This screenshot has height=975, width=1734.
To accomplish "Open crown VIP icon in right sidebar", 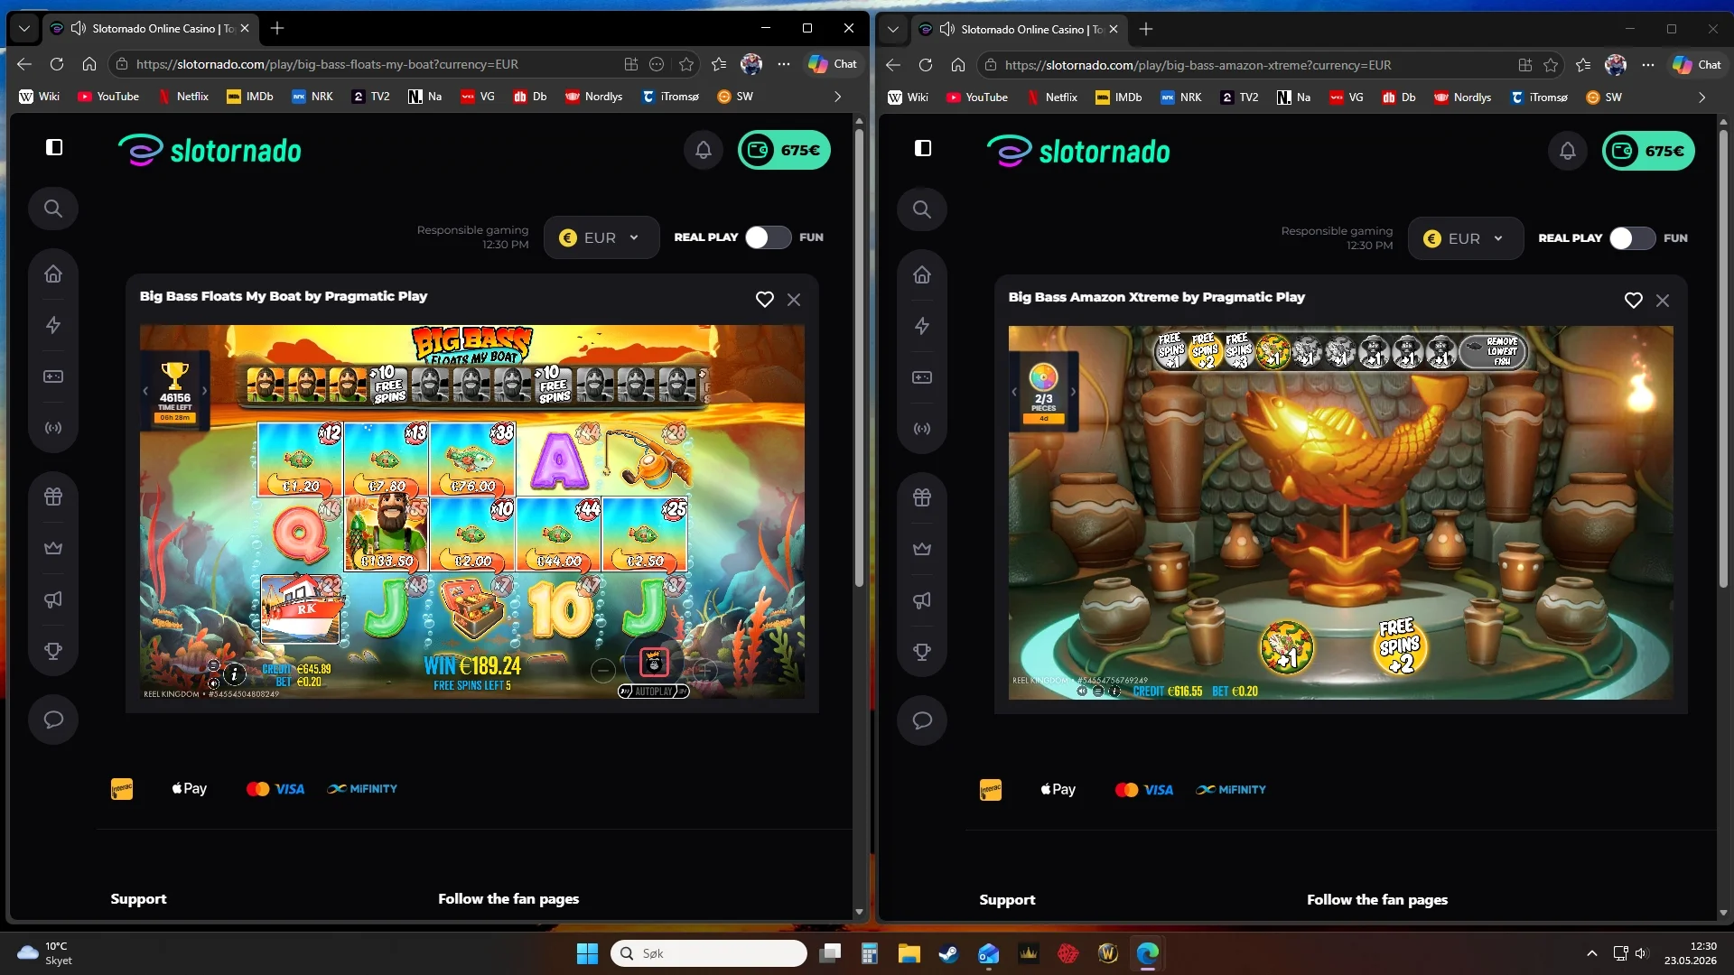I will (922, 549).
